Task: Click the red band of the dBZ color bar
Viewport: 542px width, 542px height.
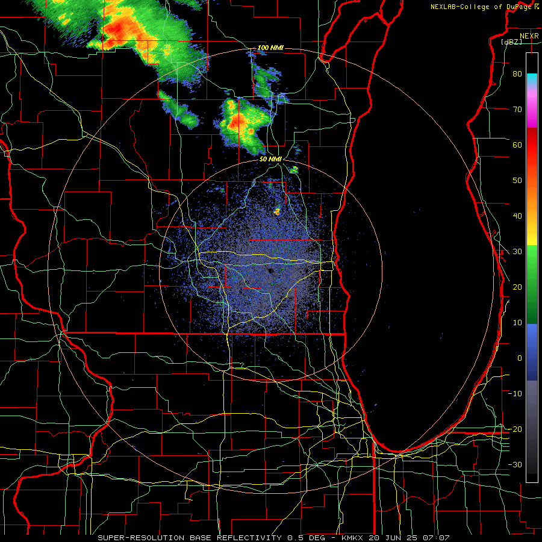Action: click(532, 145)
